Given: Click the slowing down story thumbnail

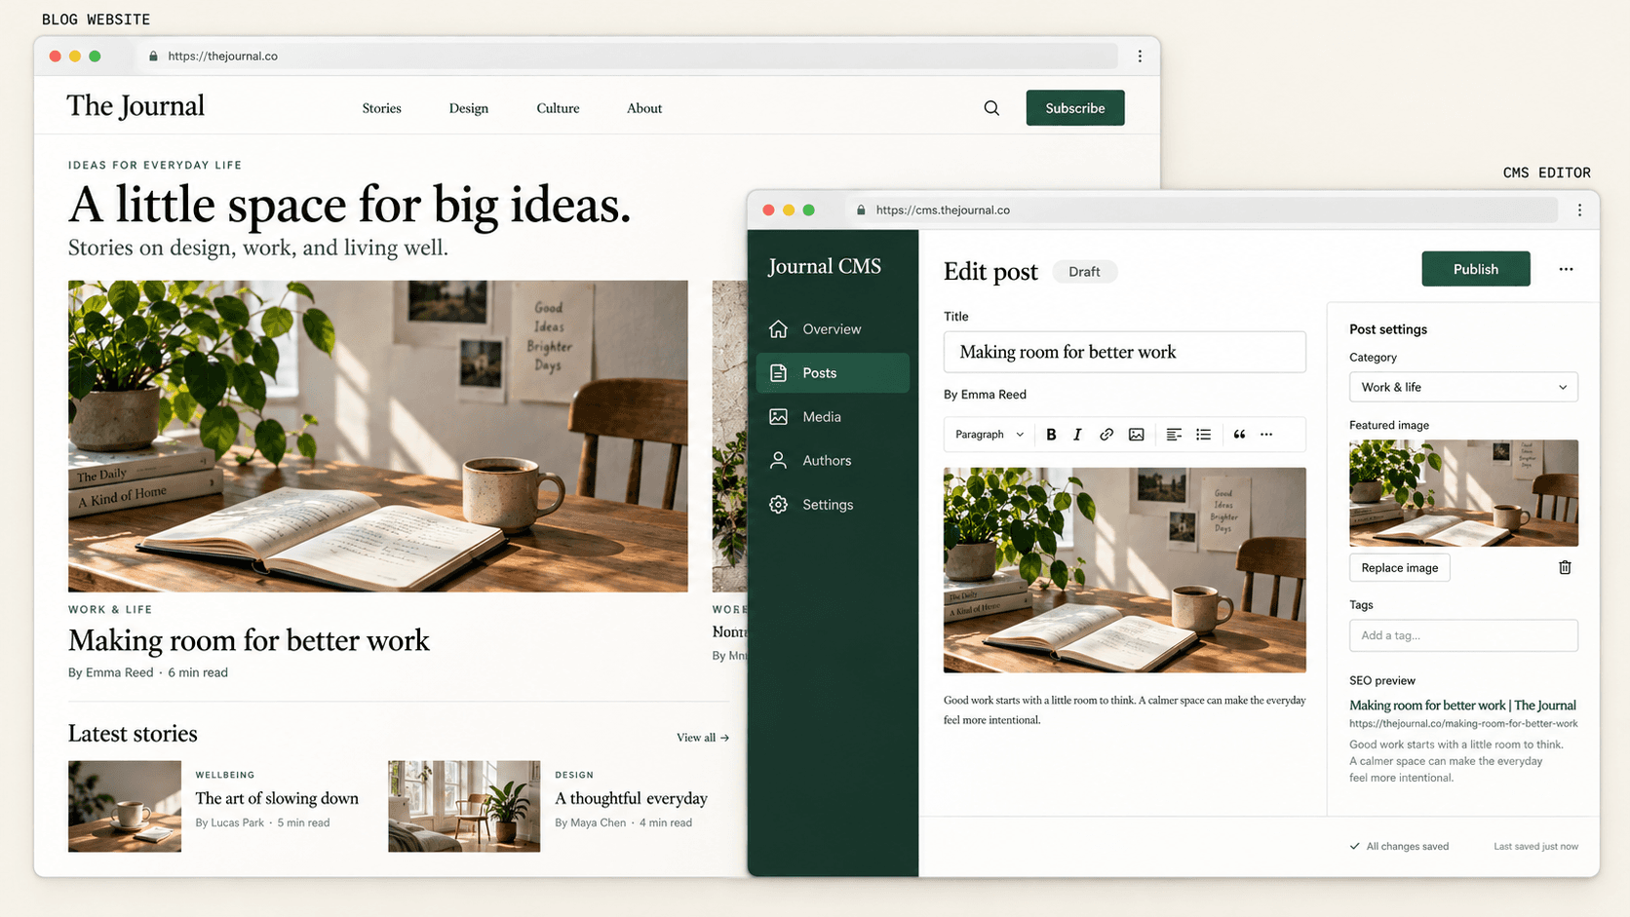Looking at the screenshot, I should coord(125,807).
